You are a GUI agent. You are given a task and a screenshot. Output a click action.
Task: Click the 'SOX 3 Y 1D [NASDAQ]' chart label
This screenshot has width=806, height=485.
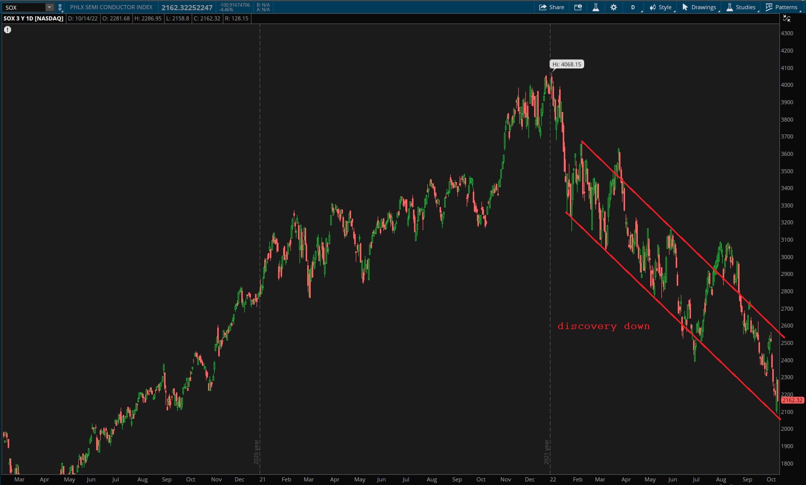34,18
